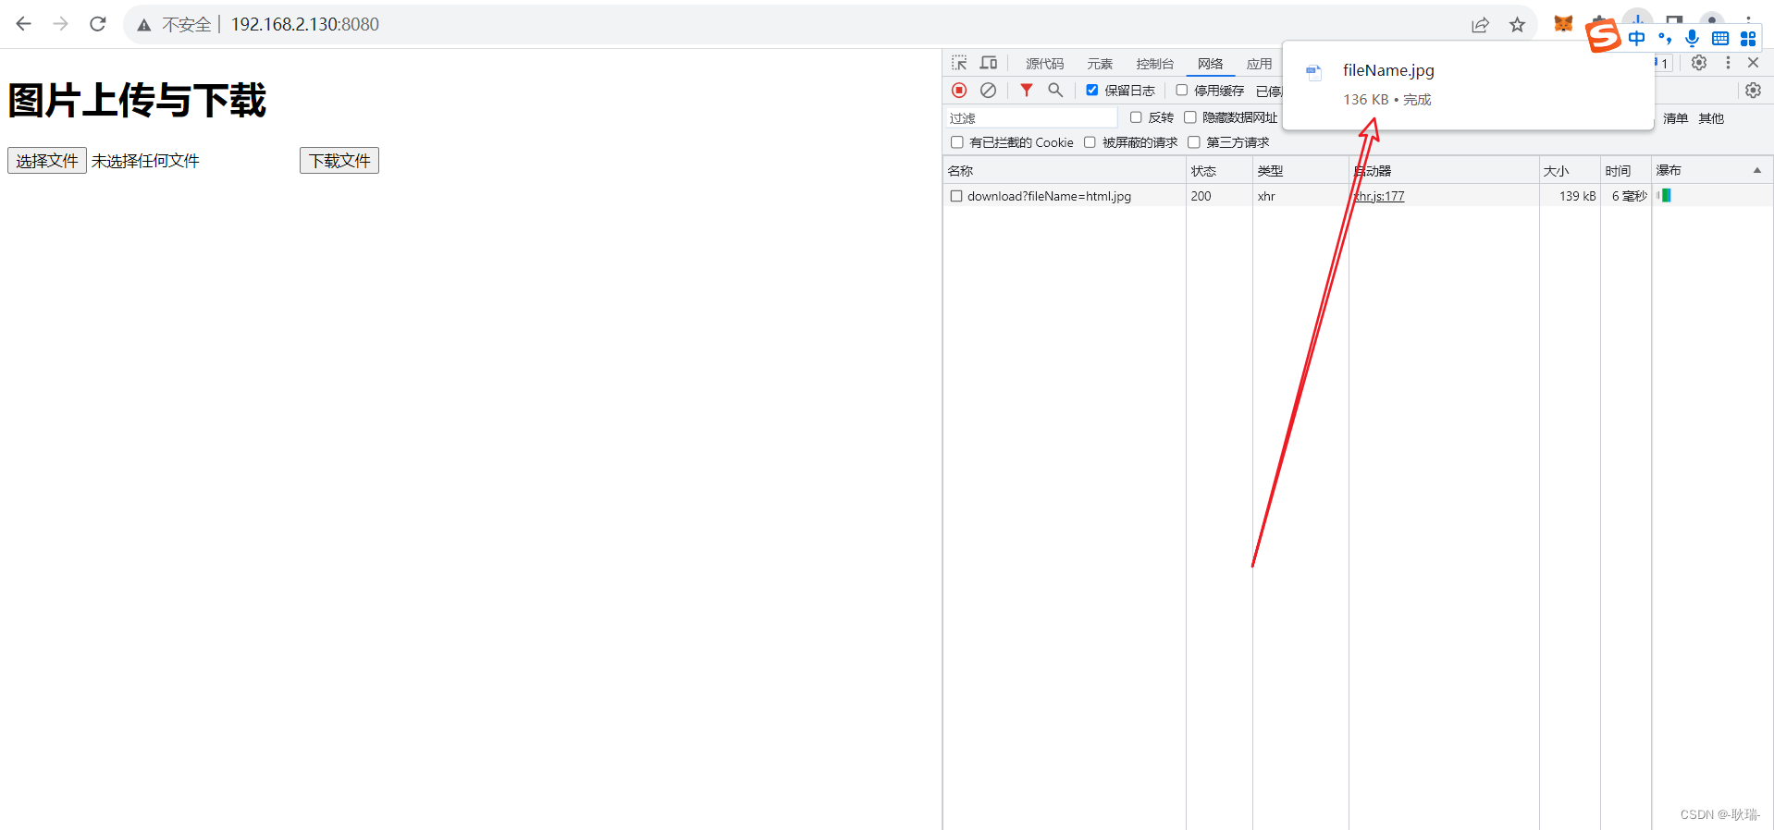Screen dimensions: 1774x830
Task: Check 第三方请求 checkbox
Action: (1194, 142)
